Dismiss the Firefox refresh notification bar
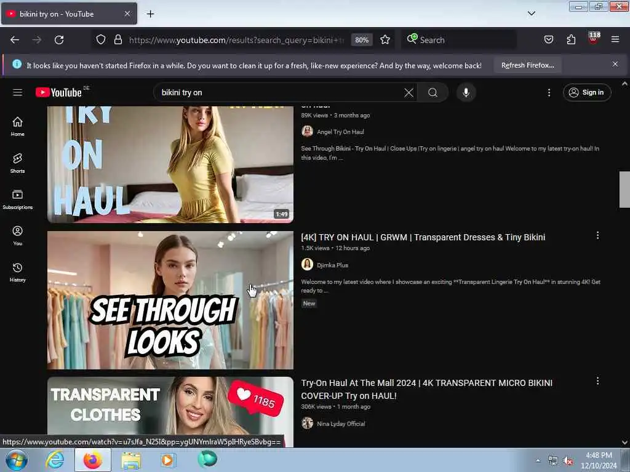 point(615,64)
